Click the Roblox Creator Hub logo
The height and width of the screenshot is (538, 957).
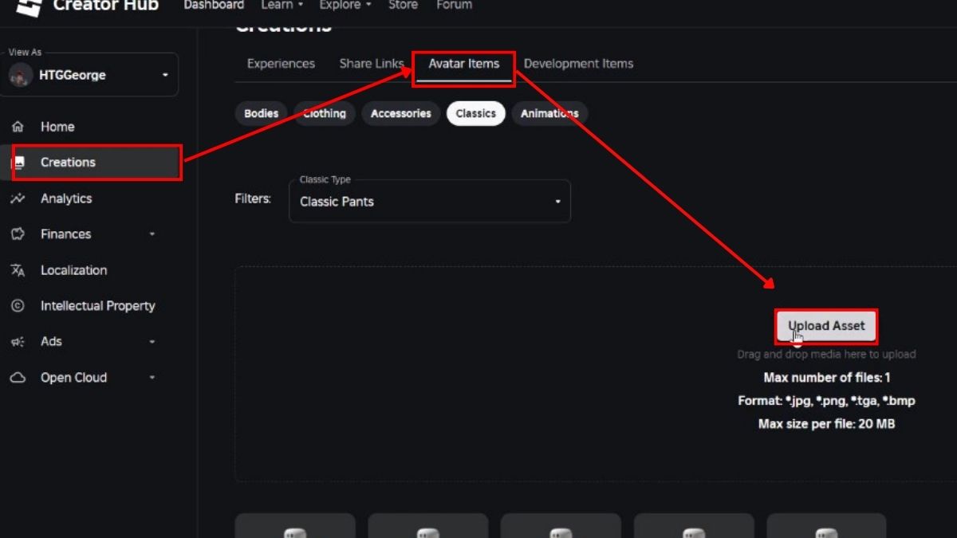point(30,7)
